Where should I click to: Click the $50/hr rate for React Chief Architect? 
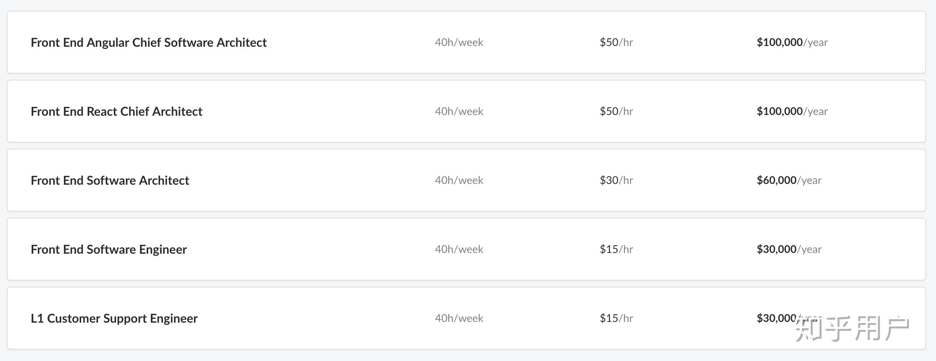[616, 111]
